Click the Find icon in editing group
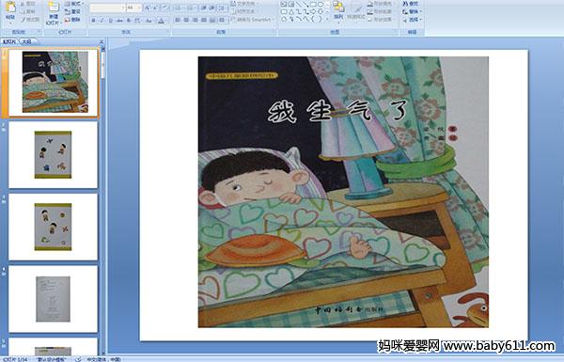The image size is (564, 362). [411, 4]
